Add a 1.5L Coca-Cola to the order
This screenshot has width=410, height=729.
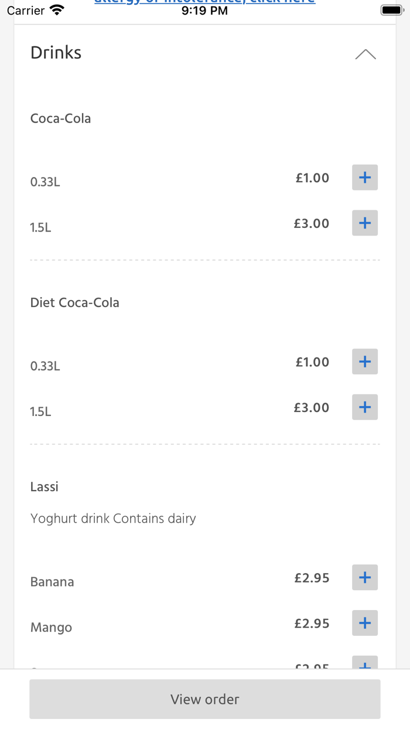coord(364,223)
